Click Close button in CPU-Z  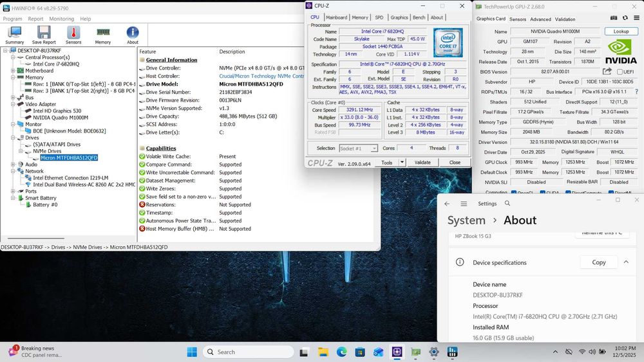pos(455,162)
